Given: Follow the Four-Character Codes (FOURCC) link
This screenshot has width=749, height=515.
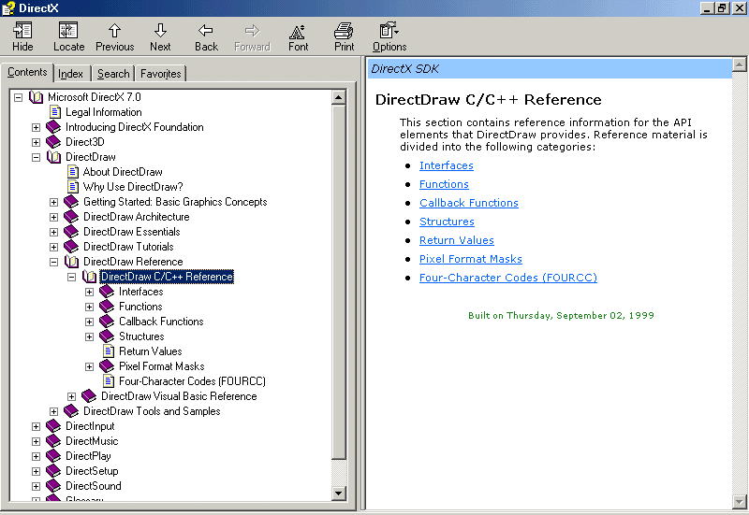Looking at the screenshot, I should pyautogui.click(x=507, y=278).
